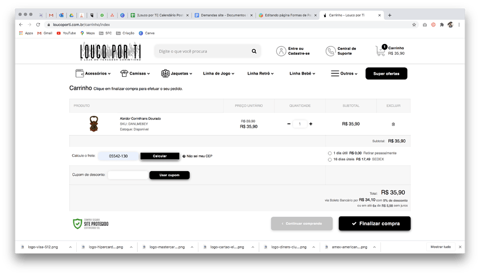Click Não sei meu CEP link
This screenshot has width=480, height=275.
point(199,156)
